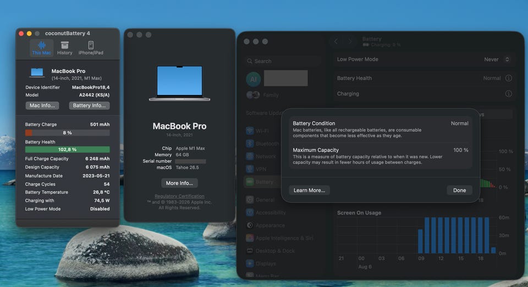528x287 pixels.
Task: Open VPN settings in sidebar
Action: tap(257, 169)
